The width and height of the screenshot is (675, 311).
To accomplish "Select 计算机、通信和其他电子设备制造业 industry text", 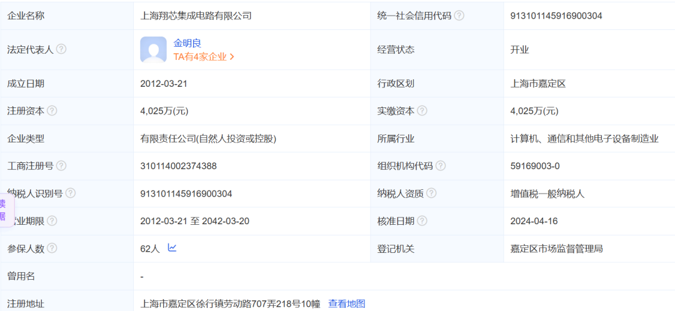I will pyautogui.click(x=584, y=139).
